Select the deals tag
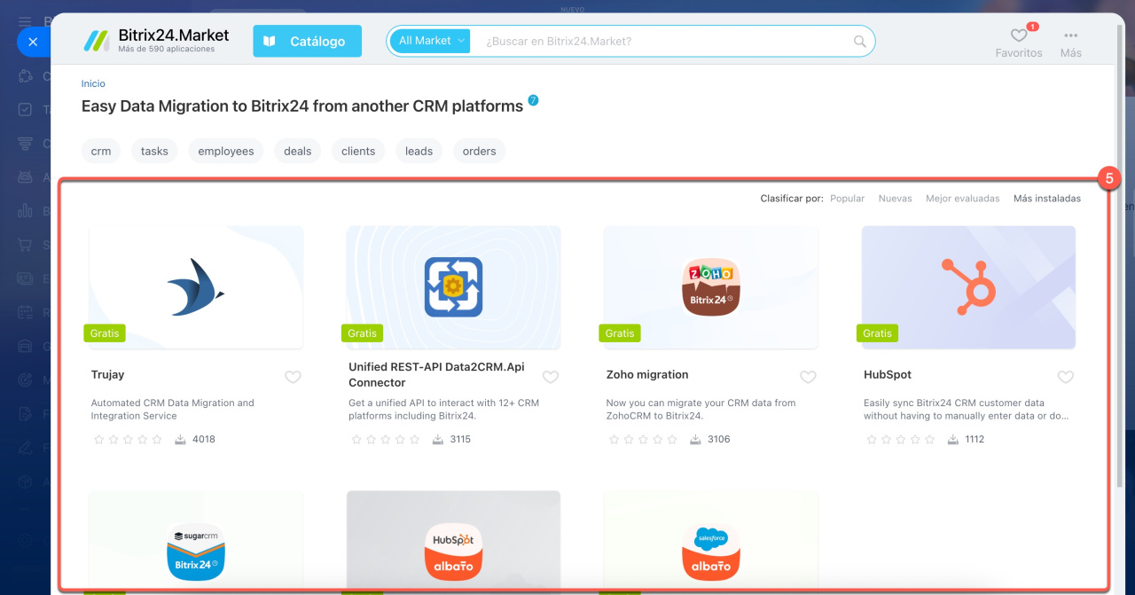Image resolution: width=1135 pixels, height=595 pixels. click(x=298, y=151)
